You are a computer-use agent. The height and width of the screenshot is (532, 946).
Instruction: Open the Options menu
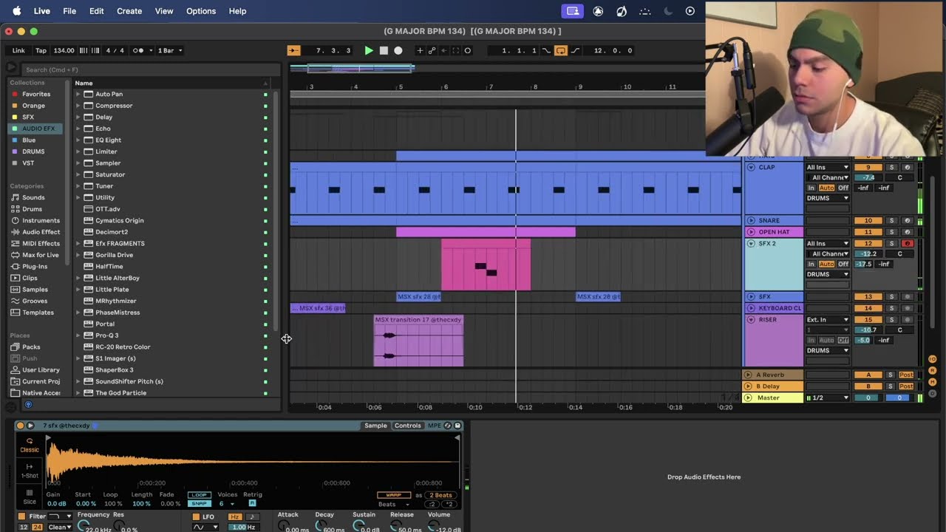tap(201, 11)
